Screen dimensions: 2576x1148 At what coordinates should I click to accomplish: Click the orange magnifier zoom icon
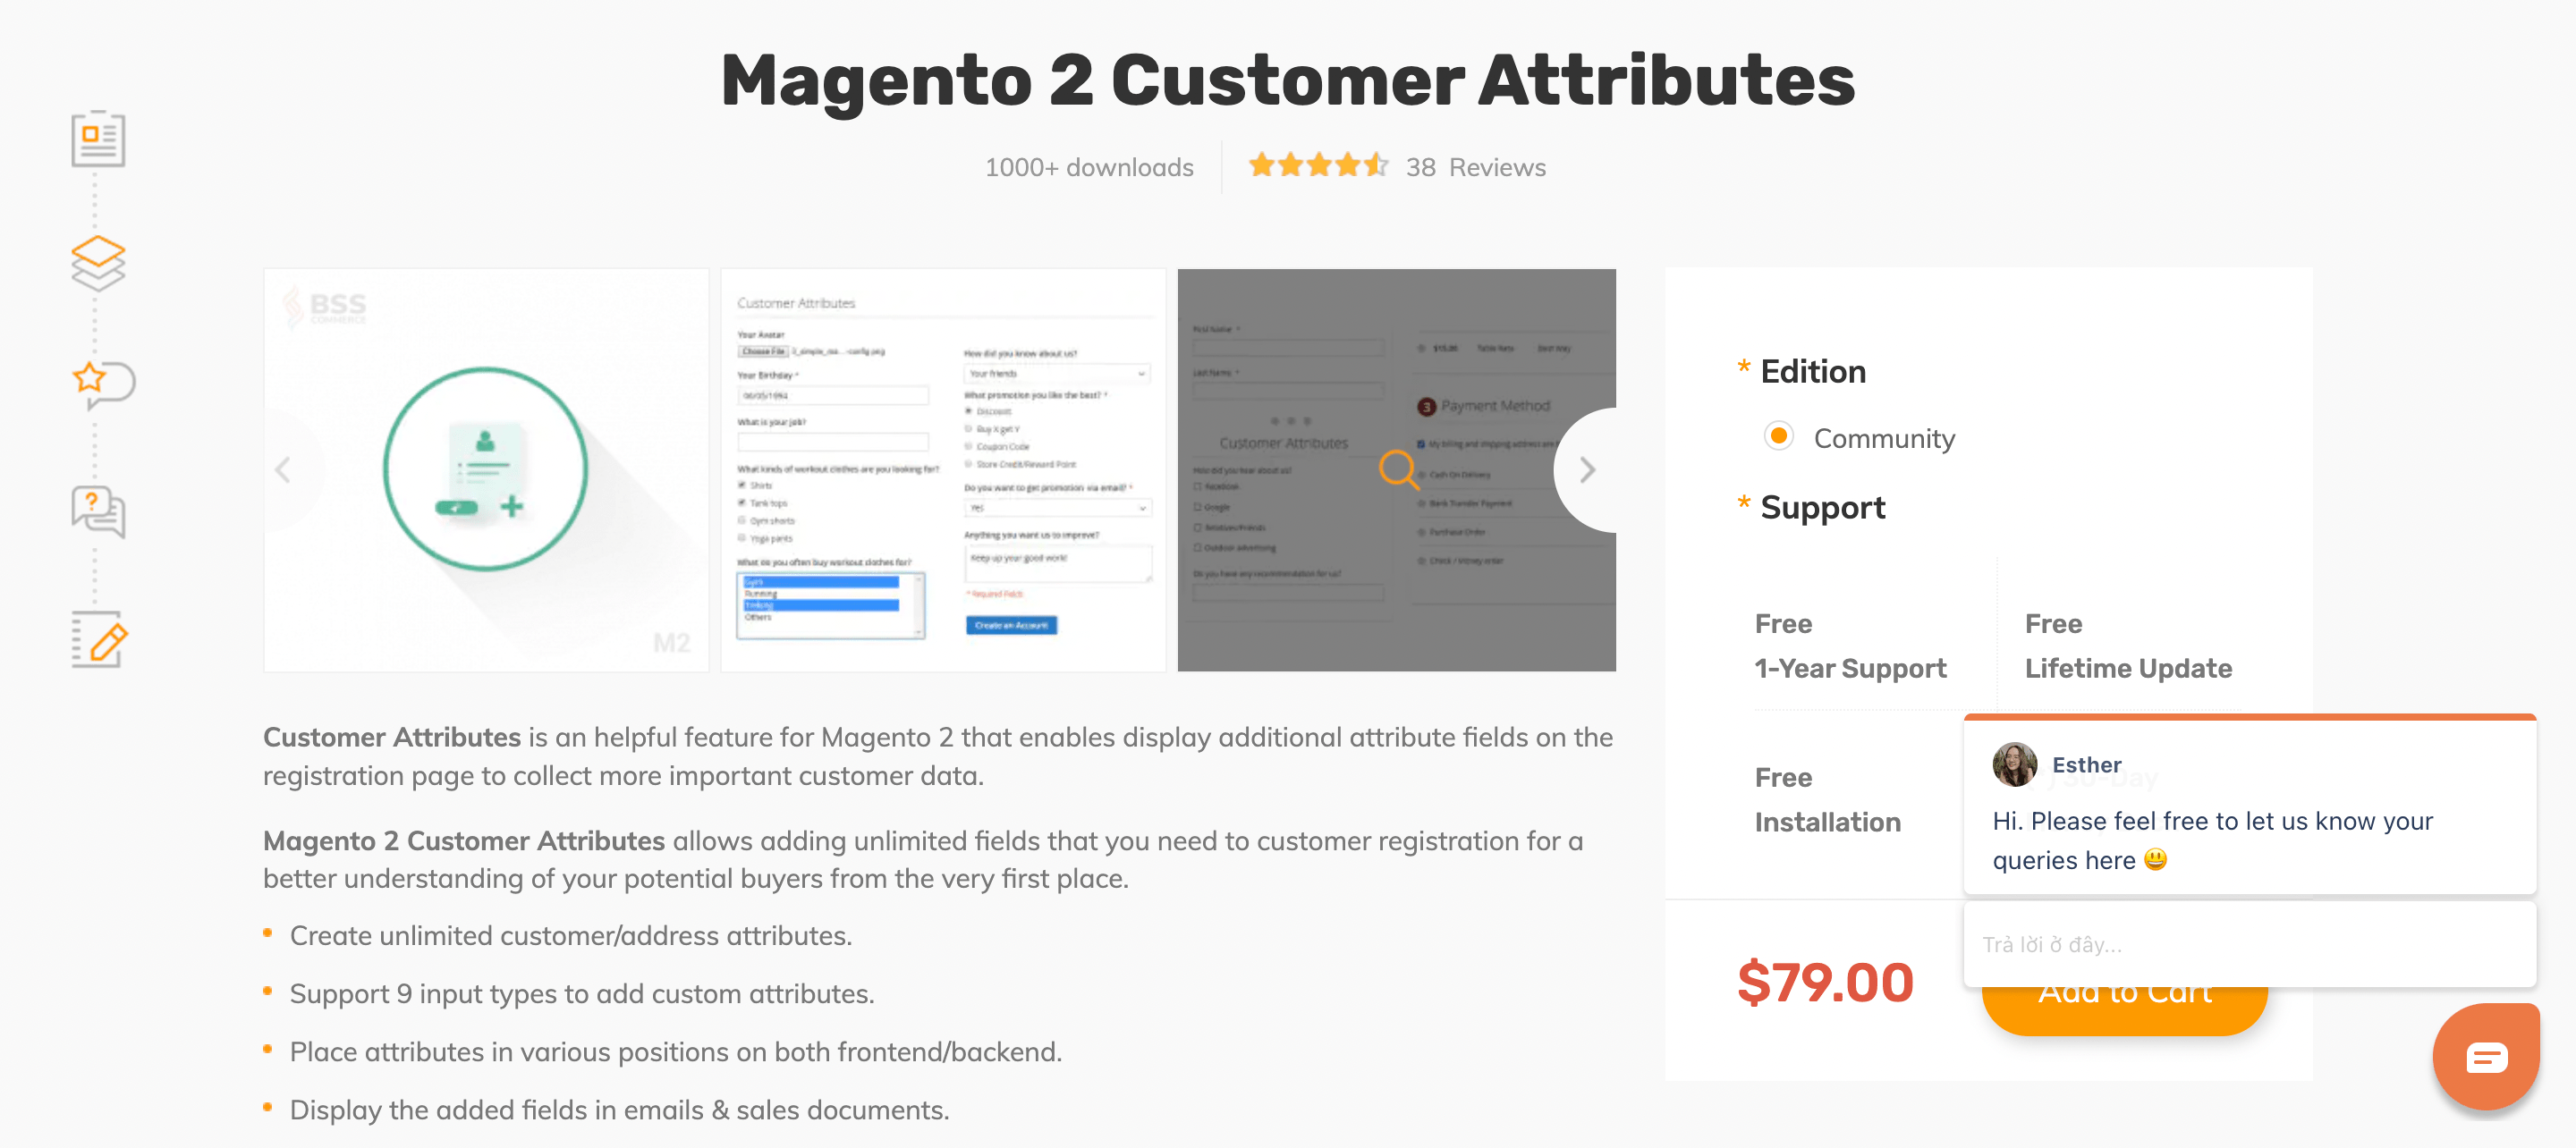1398,468
